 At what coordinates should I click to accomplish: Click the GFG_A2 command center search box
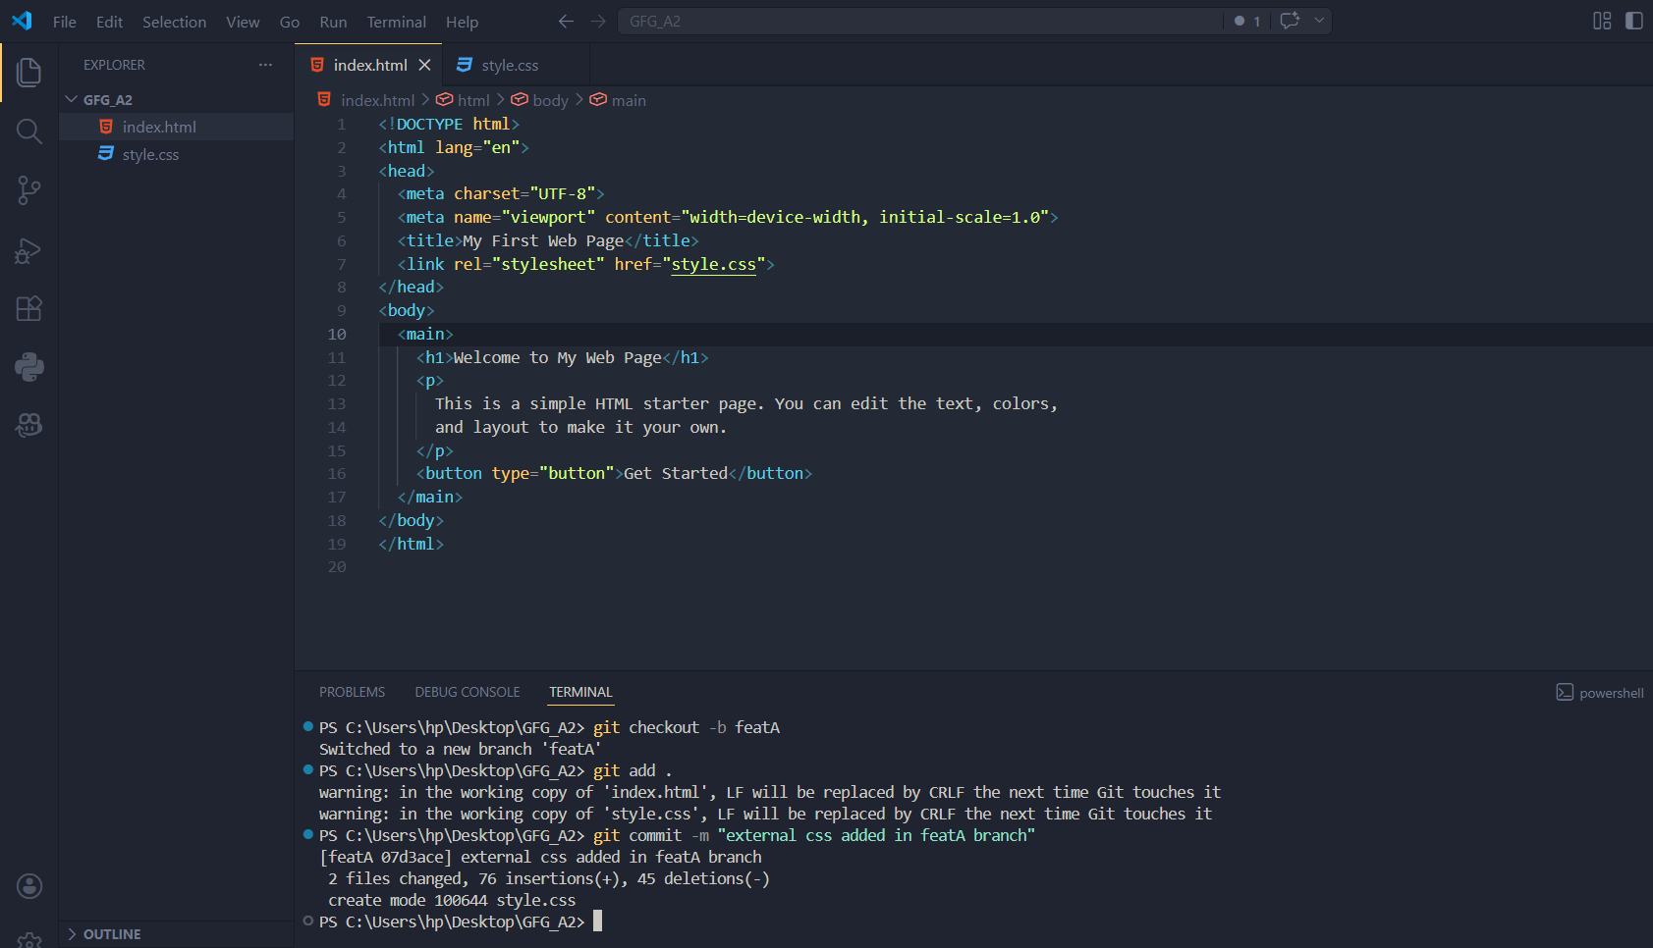[920, 21]
